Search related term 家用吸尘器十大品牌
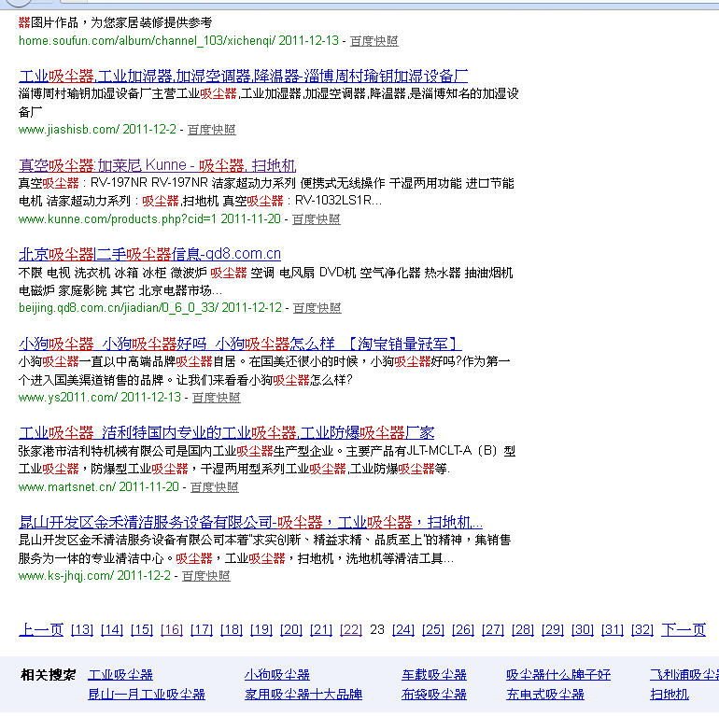 [x=303, y=695]
